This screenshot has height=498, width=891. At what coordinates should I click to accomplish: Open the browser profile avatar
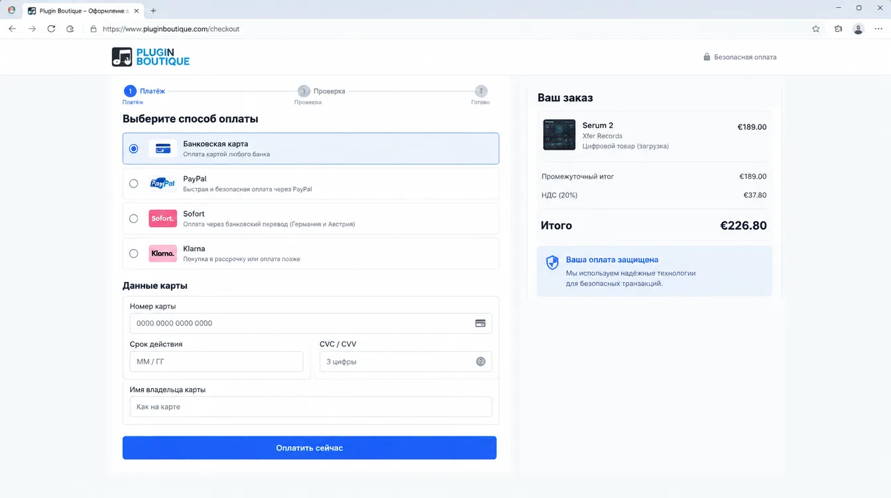pyautogui.click(x=859, y=29)
